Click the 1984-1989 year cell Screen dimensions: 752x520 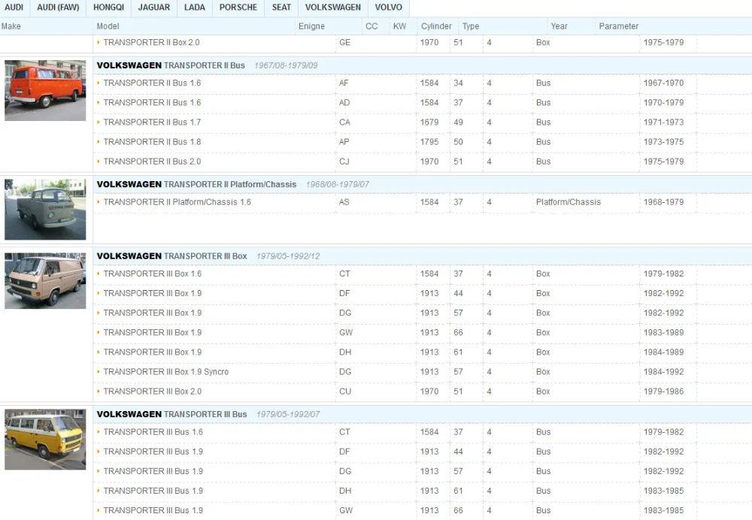click(664, 352)
